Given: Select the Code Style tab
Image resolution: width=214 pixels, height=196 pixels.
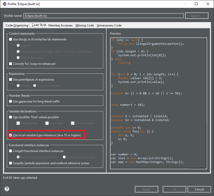Looking at the screenshot, I should pyautogui.click(x=38, y=25).
